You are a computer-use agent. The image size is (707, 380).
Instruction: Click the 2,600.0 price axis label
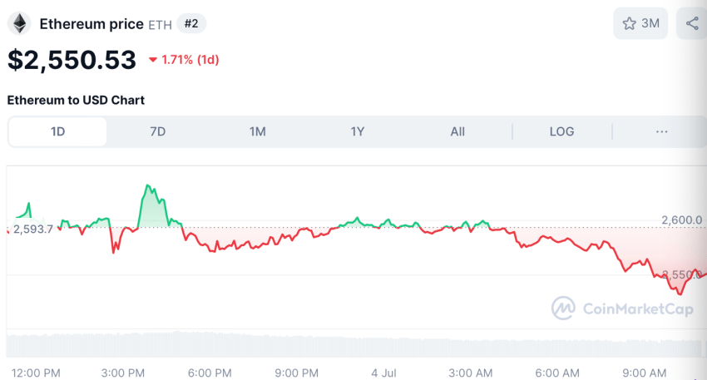[681, 220]
